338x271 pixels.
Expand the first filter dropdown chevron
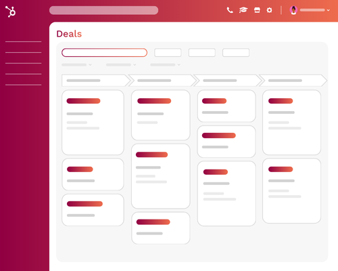tap(90, 65)
